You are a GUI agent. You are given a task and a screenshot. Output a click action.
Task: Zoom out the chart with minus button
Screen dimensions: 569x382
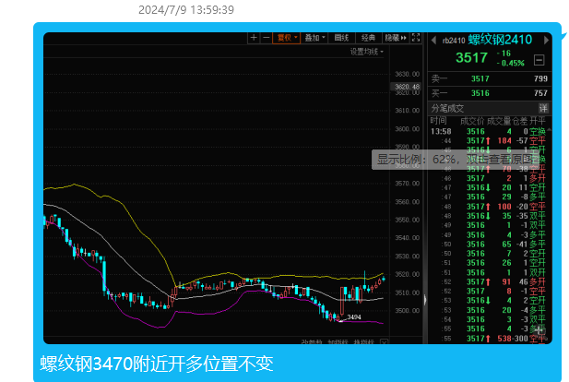click(x=266, y=38)
